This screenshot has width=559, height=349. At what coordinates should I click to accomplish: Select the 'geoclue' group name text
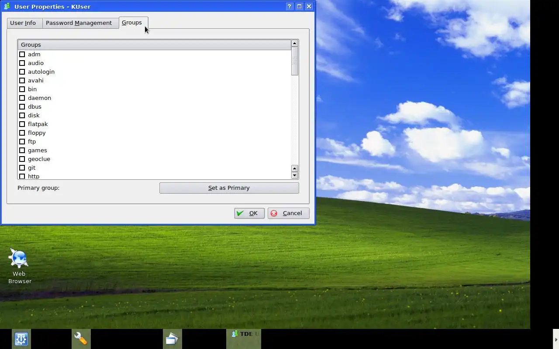(39, 159)
